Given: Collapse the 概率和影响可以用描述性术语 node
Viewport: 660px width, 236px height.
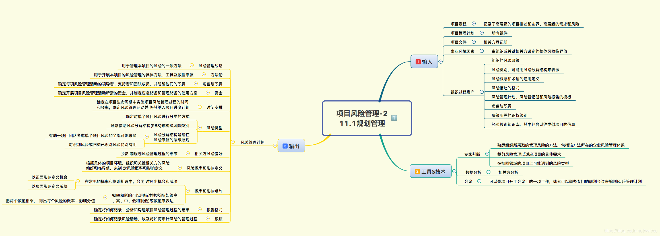Looking at the screenshot, I should click(x=105, y=197).
